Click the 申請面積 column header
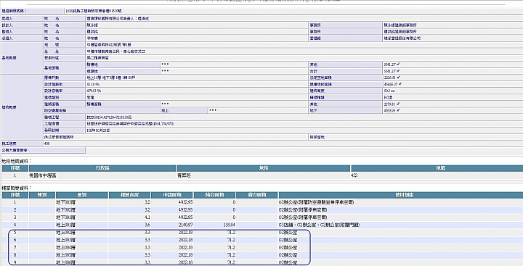This screenshot has height=266, width=523. click(171, 195)
